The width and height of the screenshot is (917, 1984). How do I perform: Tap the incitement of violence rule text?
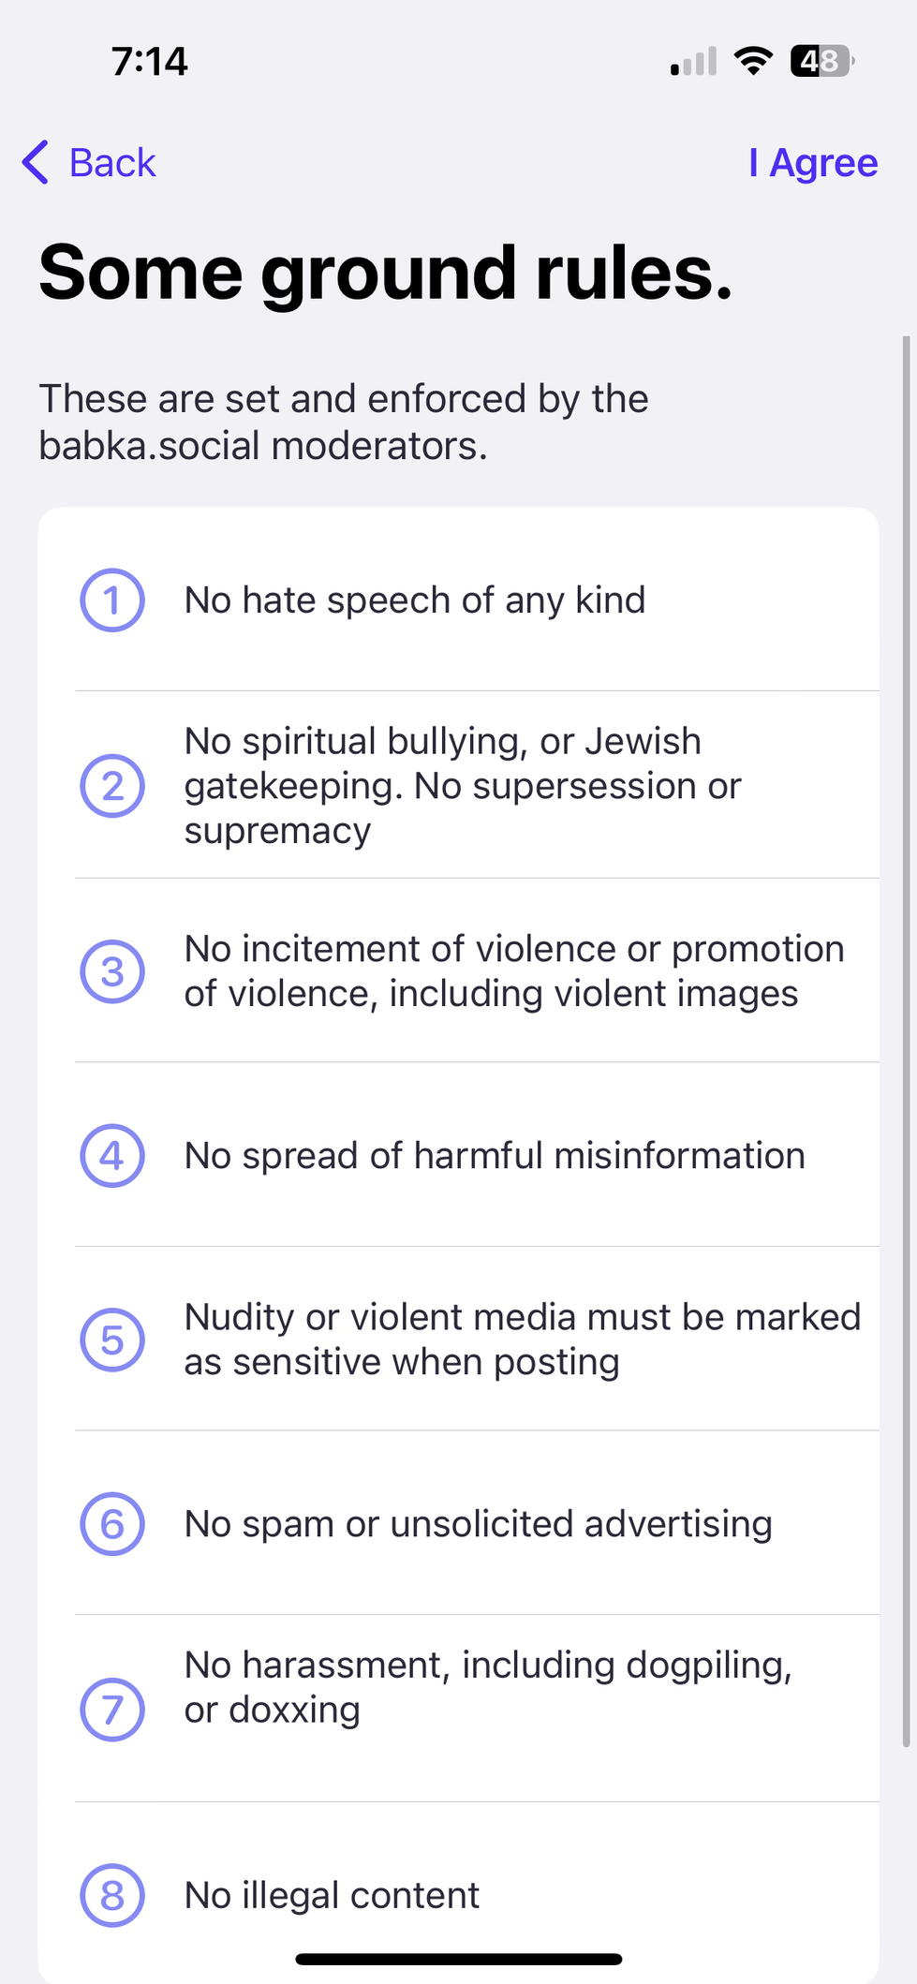click(513, 971)
